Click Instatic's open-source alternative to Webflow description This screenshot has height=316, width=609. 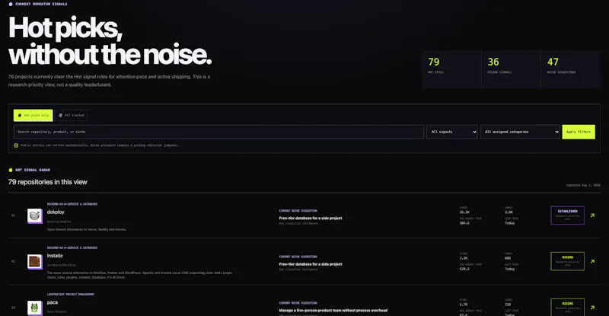click(140, 275)
